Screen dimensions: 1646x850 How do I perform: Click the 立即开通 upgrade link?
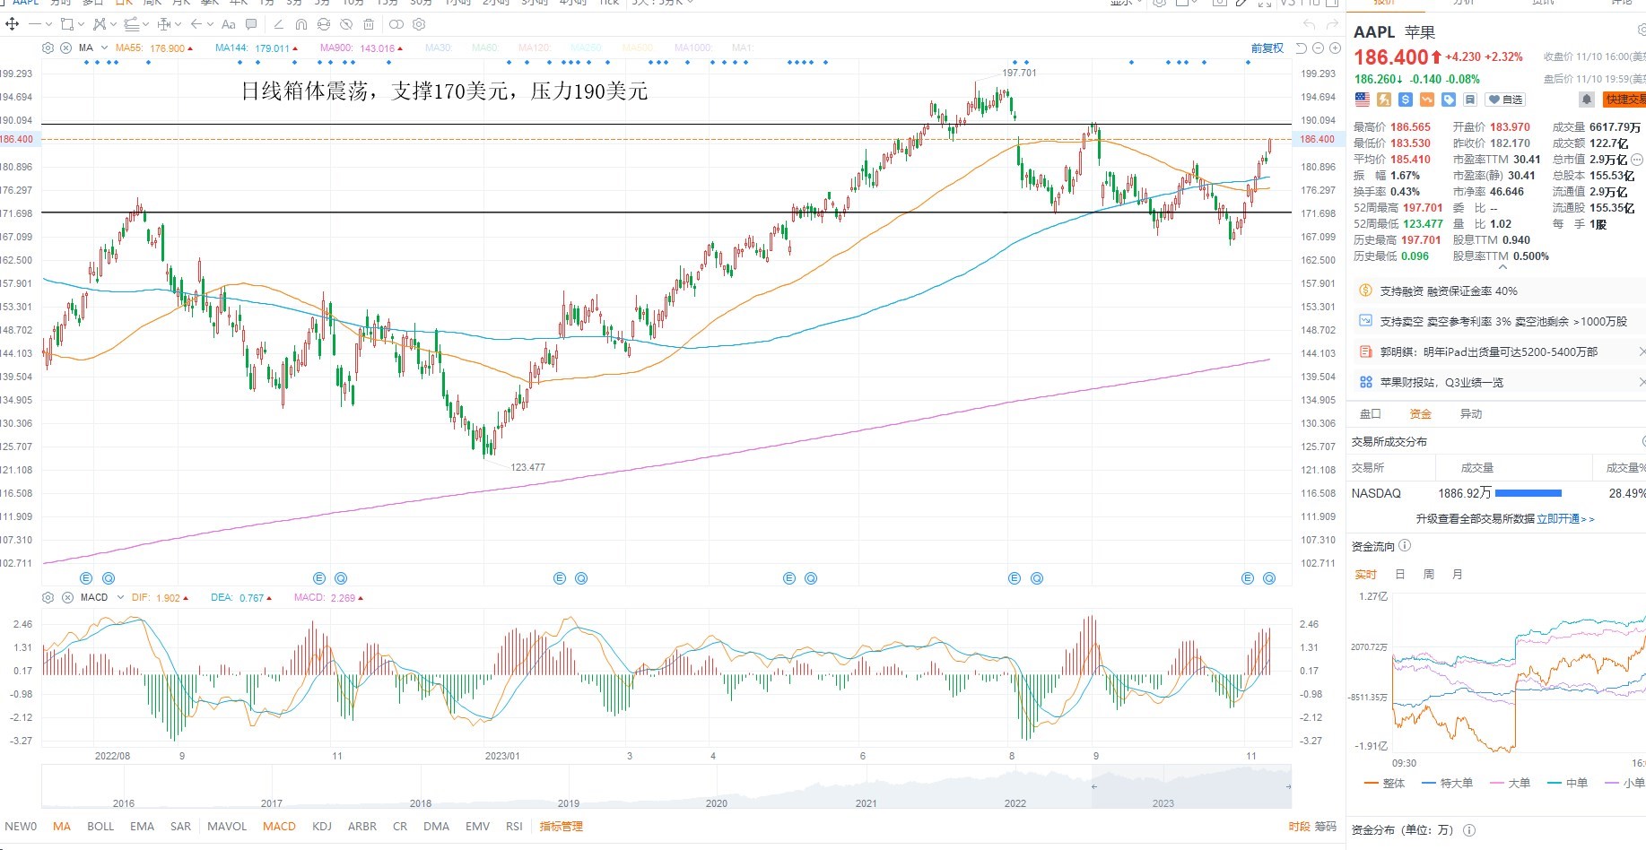pyautogui.click(x=1558, y=519)
